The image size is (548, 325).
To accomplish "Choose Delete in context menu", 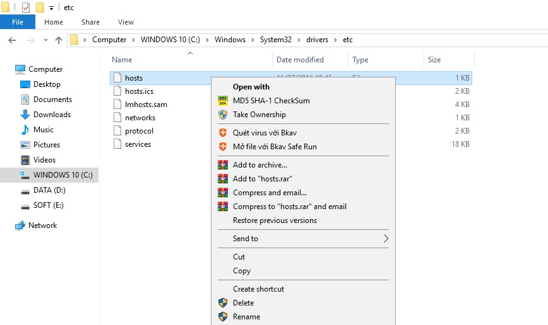I will pyautogui.click(x=303, y=303).
